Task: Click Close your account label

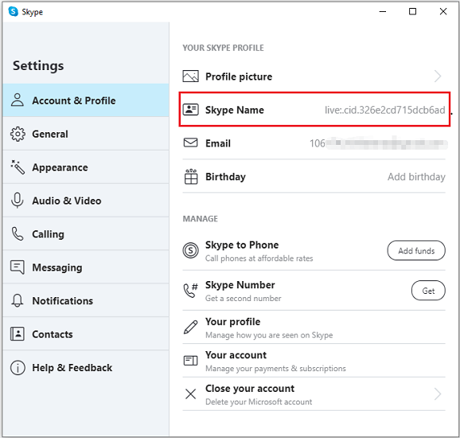Action: coord(250,389)
